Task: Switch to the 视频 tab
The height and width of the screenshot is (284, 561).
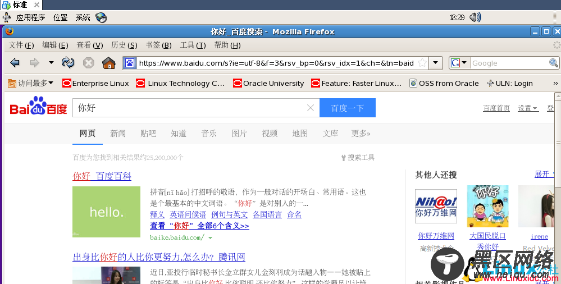Action: click(270, 134)
